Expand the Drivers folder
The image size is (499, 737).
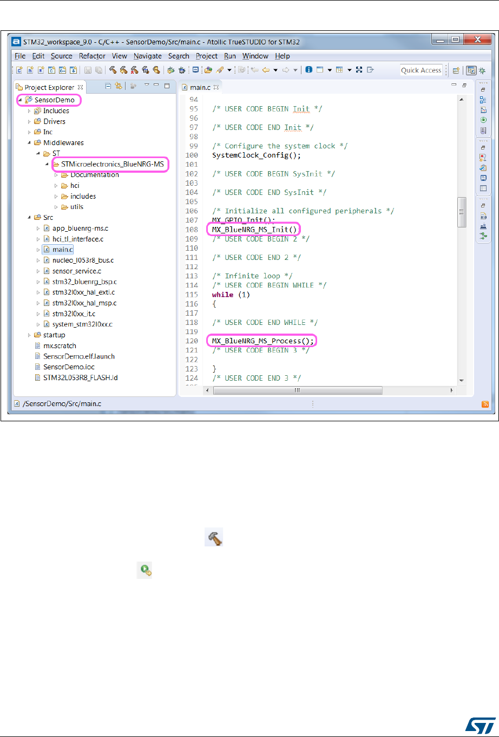[x=30, y=122]
